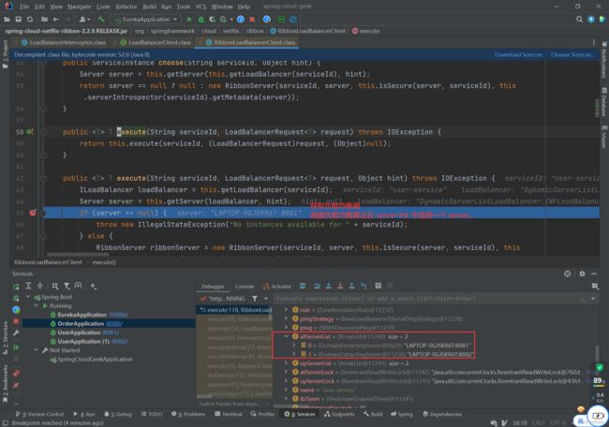Click the Version Control tool window button
This screenshot has width=609, height=427.
pyautogui.click(x=39, y=414)
